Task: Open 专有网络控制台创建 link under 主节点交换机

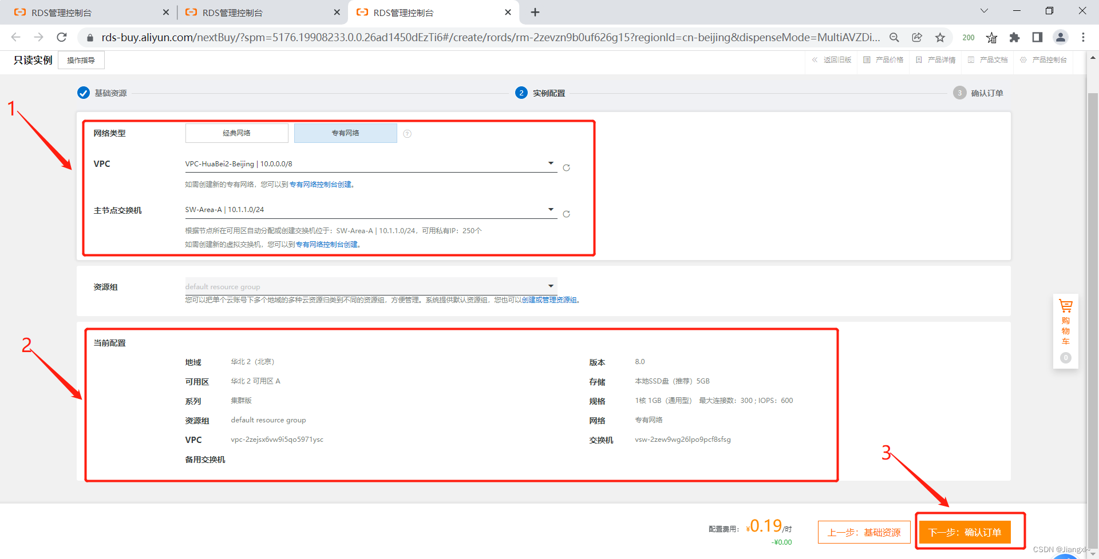Action: [x=327, y=245]
